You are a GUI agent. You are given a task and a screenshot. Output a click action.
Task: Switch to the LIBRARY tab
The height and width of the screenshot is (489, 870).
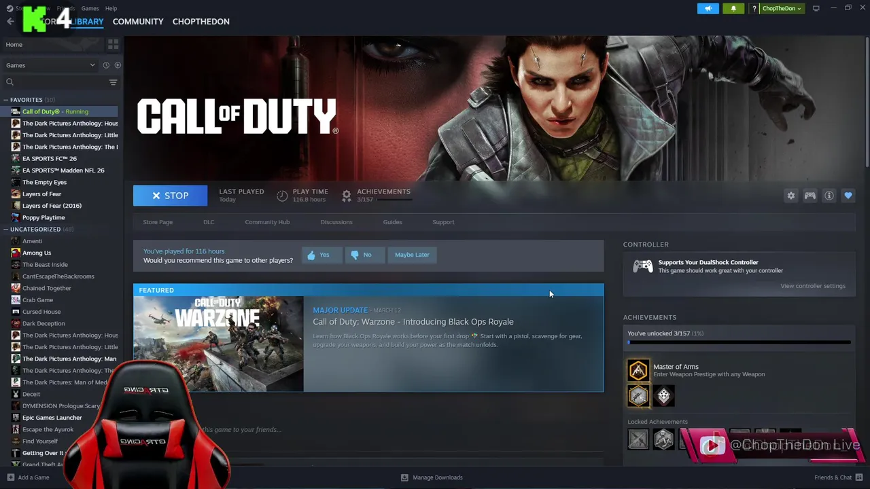tap(87, 22)
